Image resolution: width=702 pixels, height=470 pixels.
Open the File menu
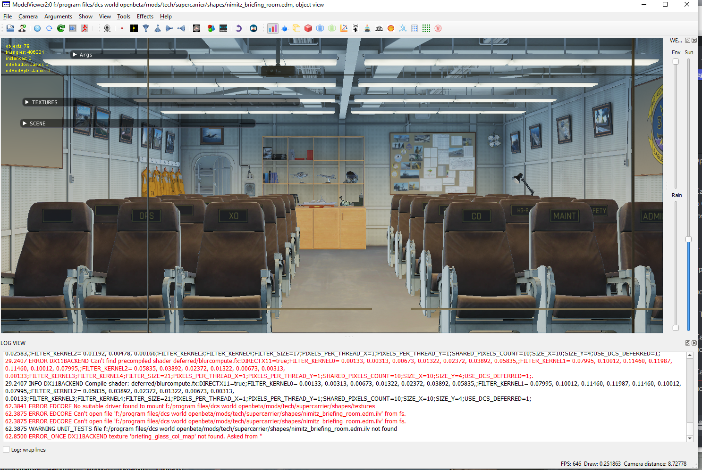tap(8, 16)
